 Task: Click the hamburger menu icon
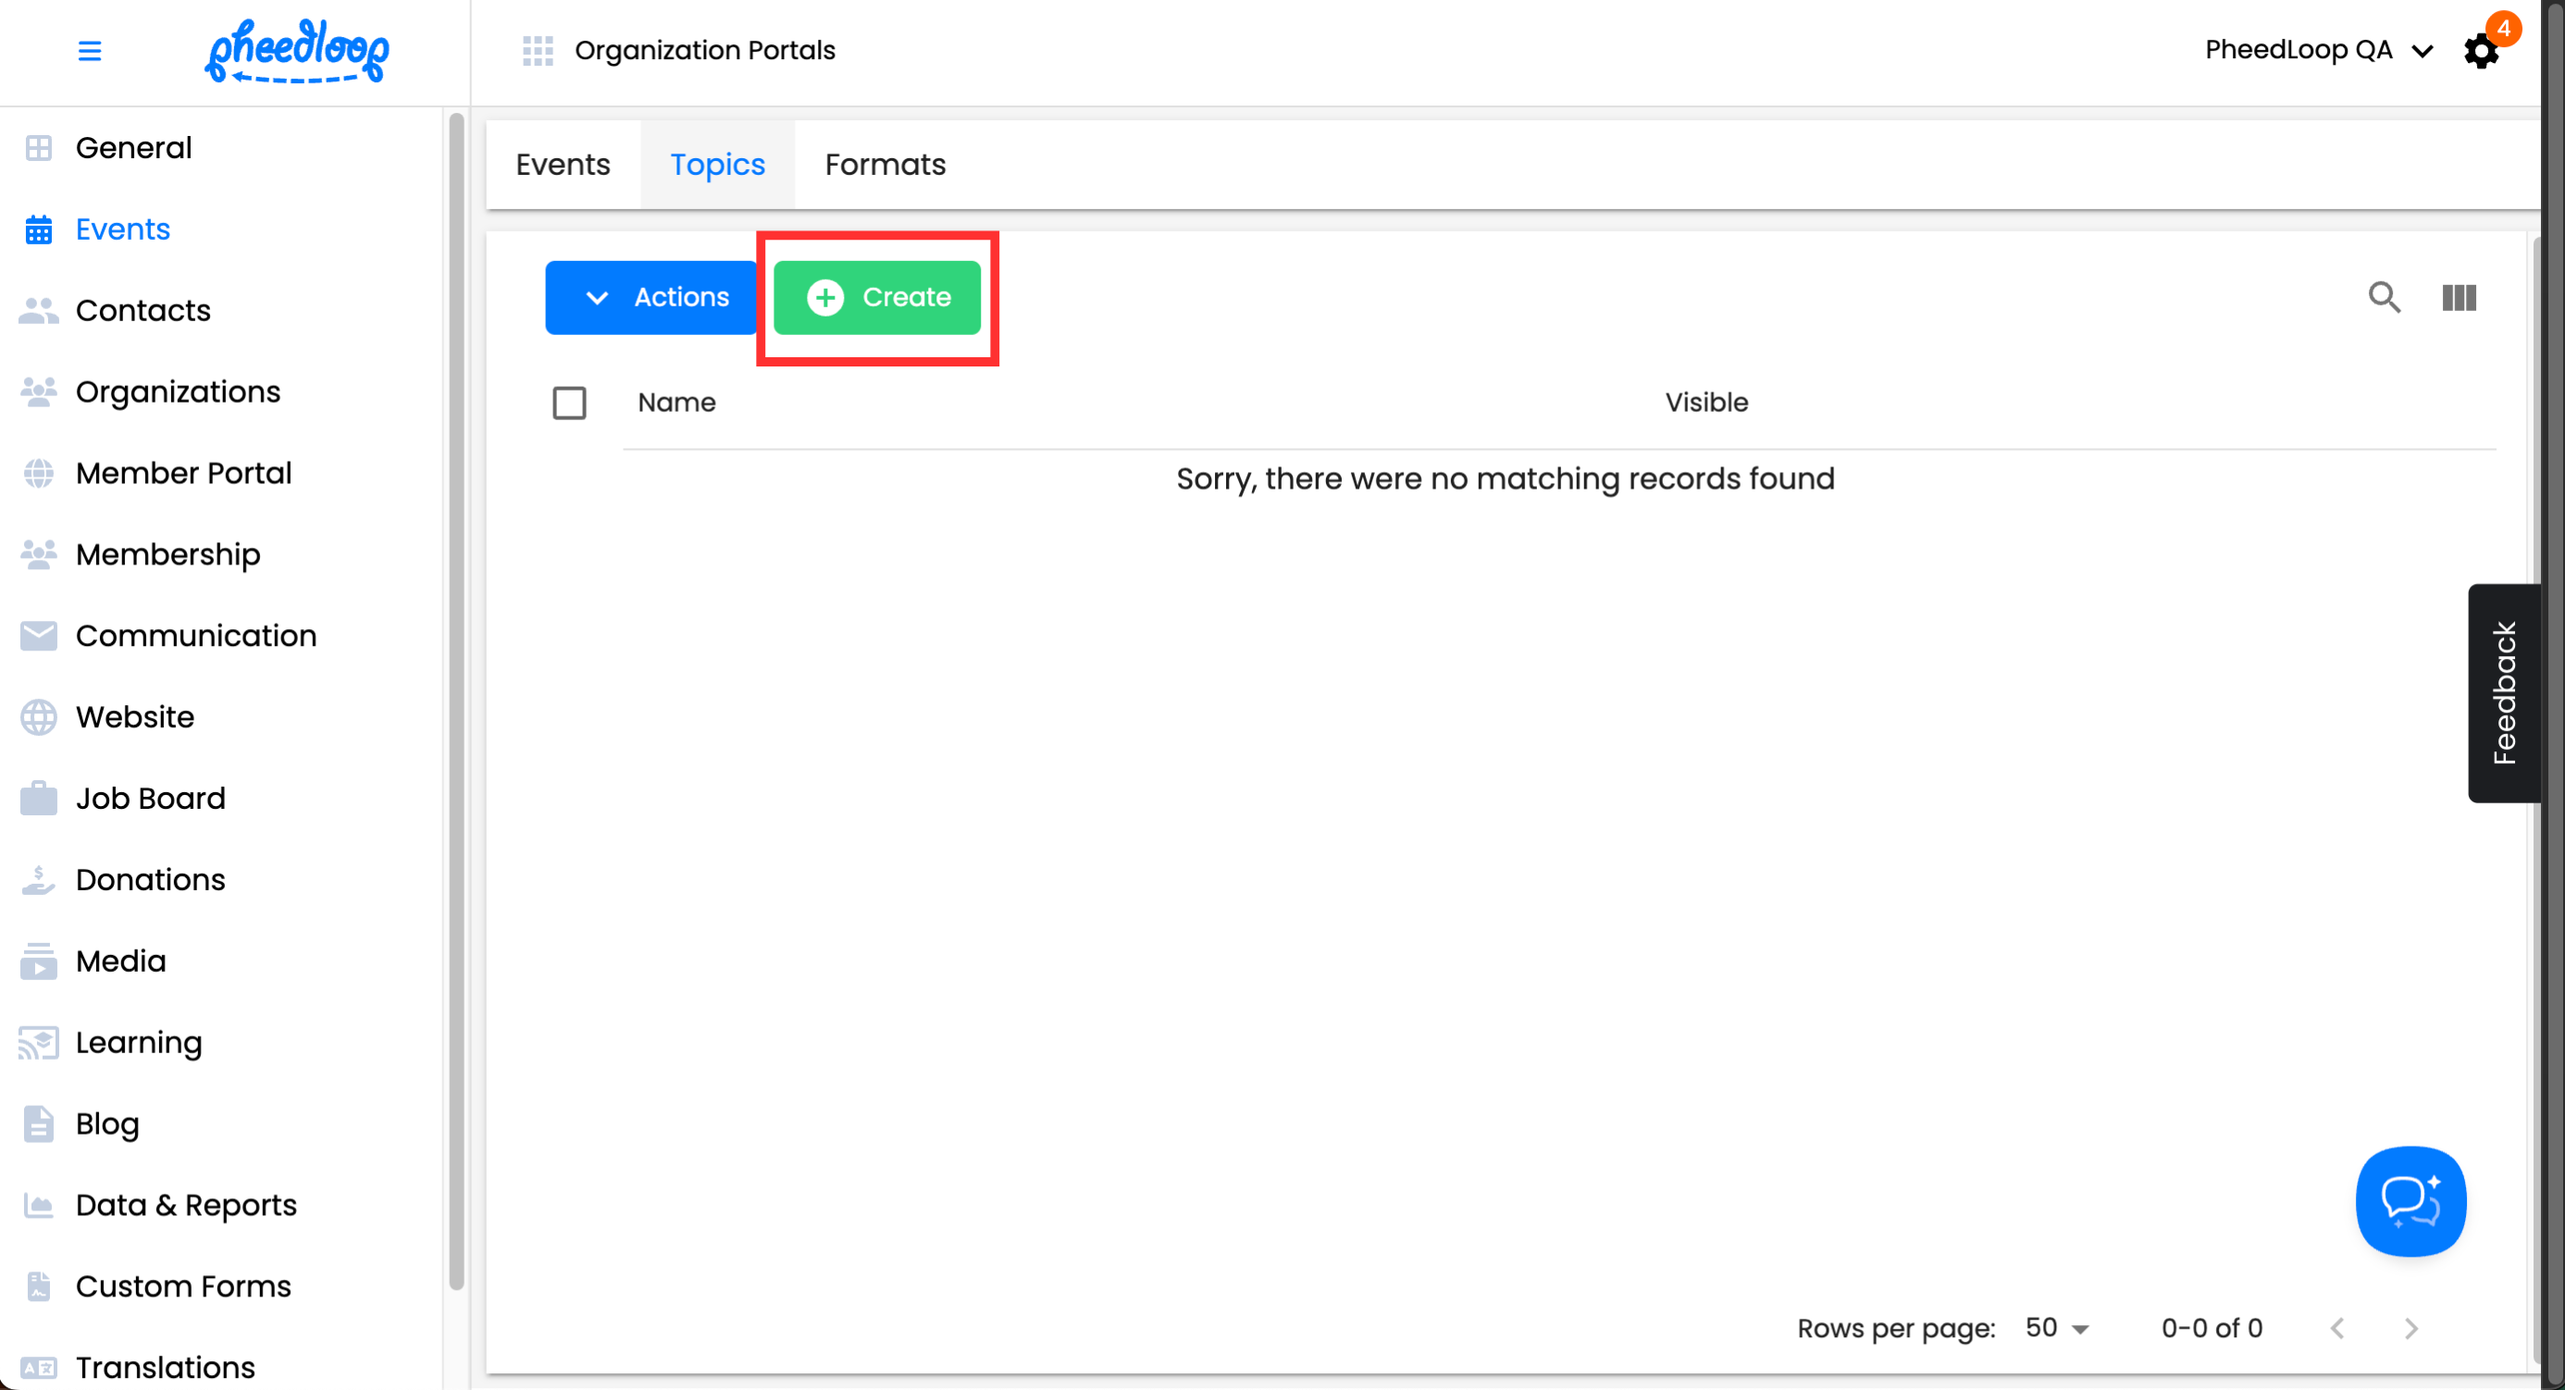pos(90,50)
